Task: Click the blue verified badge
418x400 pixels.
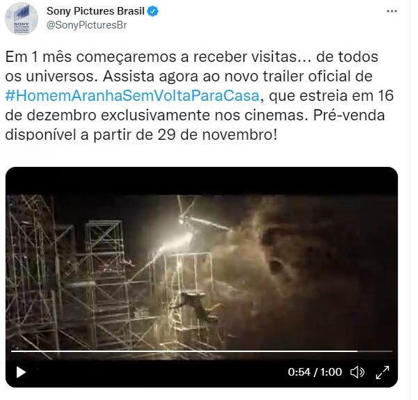Action: (153, 11)
